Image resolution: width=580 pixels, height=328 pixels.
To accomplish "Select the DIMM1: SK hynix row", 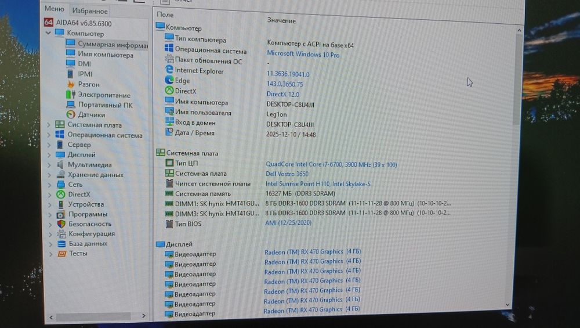I will [x=308, y=203].
